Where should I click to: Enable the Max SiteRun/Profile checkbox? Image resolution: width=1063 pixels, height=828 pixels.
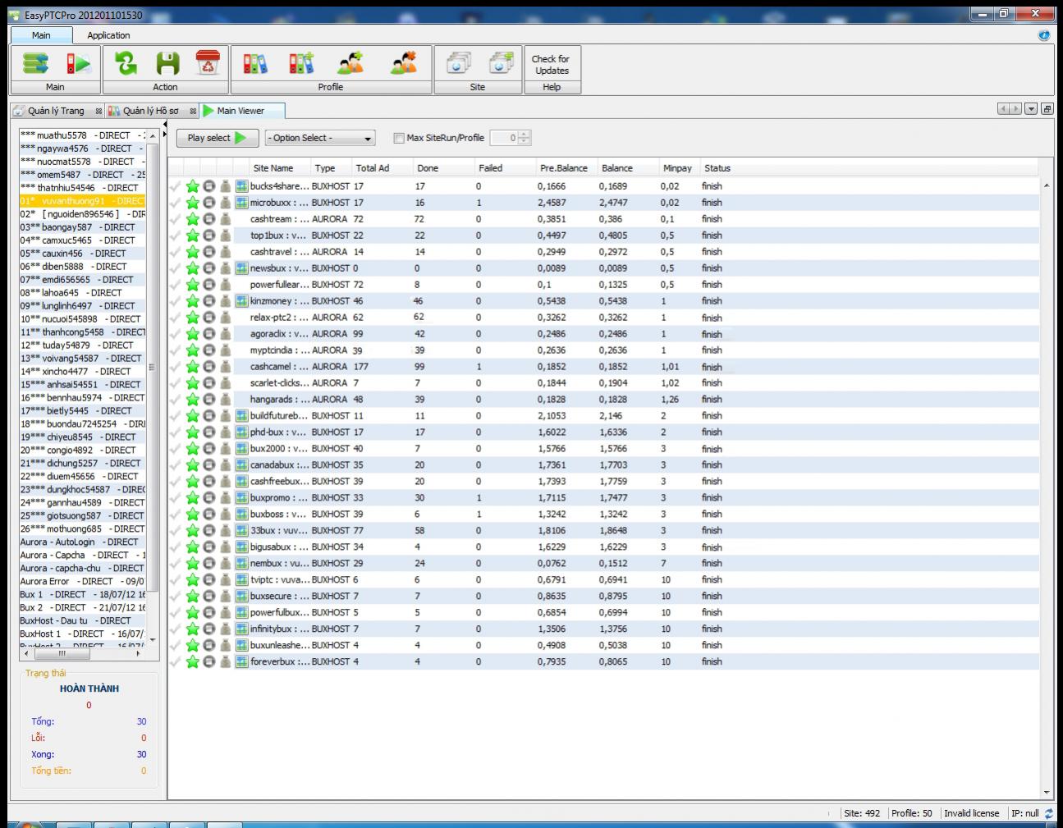[x=399, y=138]
